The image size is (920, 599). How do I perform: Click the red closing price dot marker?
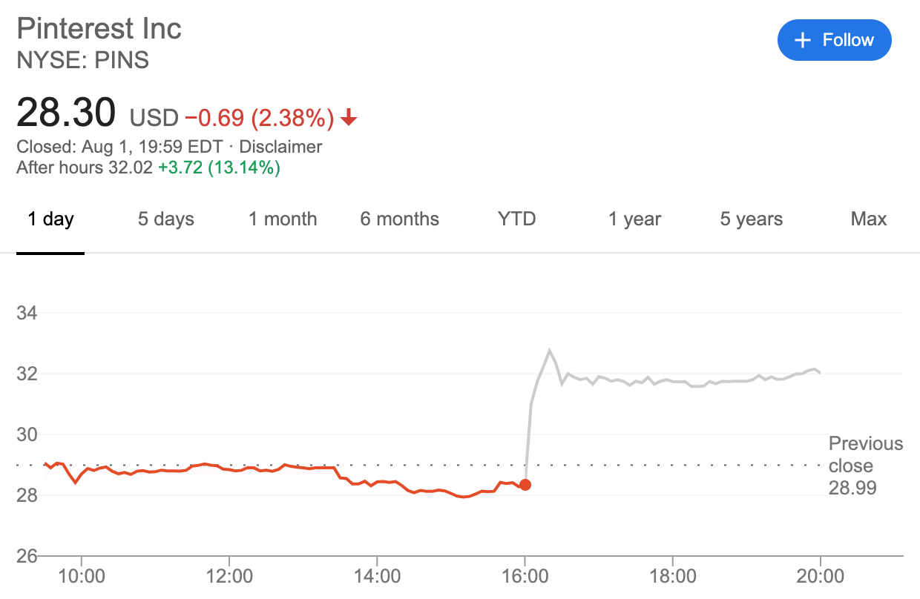click(525, 485)
